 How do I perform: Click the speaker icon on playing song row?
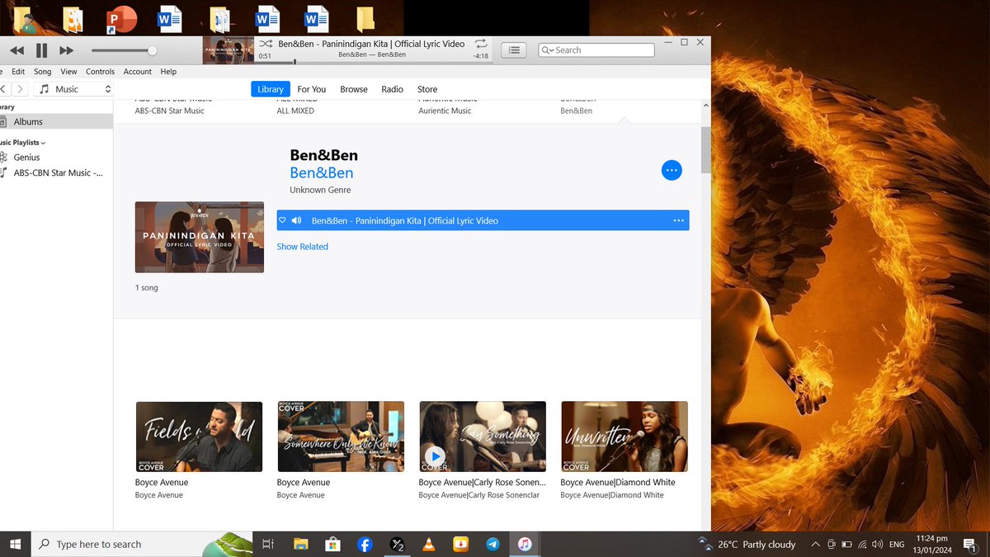click(296, 220)
